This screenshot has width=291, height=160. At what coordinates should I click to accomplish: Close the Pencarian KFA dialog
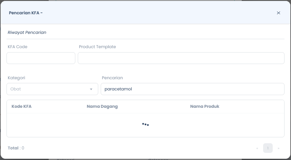[278, 13]
